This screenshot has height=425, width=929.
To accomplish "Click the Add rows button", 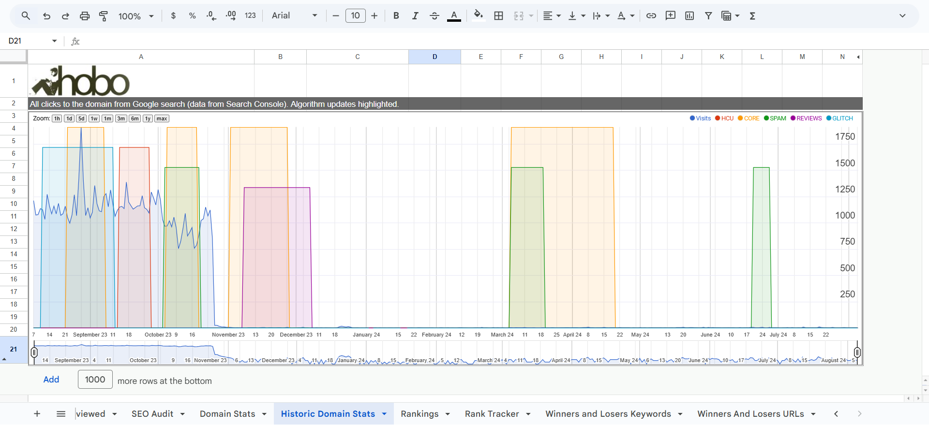I will [51, 380].
